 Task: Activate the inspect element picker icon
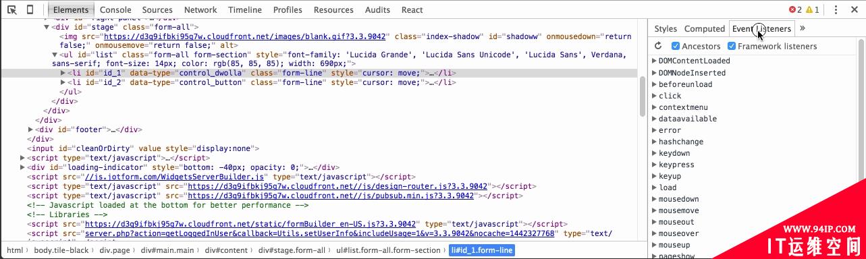tap(12, 9)
